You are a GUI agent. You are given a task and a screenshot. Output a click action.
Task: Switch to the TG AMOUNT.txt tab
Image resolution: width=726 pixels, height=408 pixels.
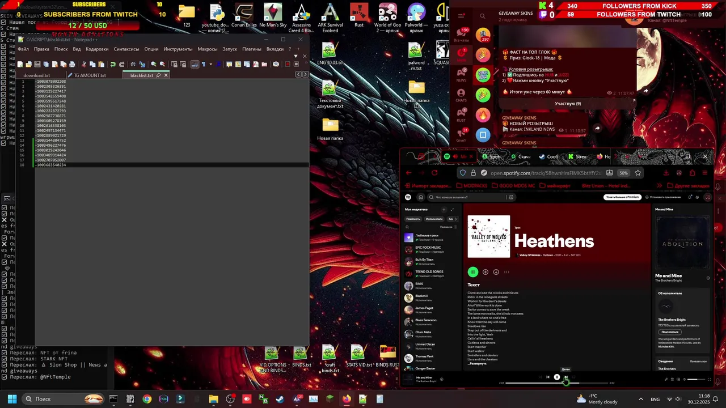pyautogui.click(x=90, y=75)
